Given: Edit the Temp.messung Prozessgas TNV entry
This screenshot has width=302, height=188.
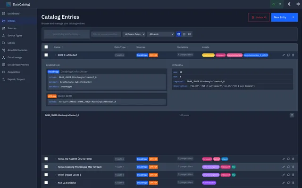Looking at the screenshot, I should point(284,167).
